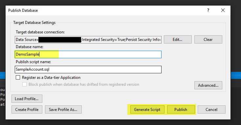Focus the Target database connection field
Screen dimensions: 241x125
tap(88, 40)
